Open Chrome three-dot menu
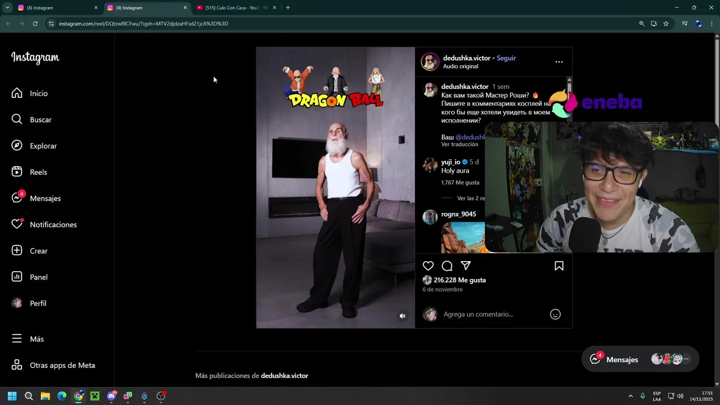The width and height of the screenshot is (720, 405). coord(712,24)
